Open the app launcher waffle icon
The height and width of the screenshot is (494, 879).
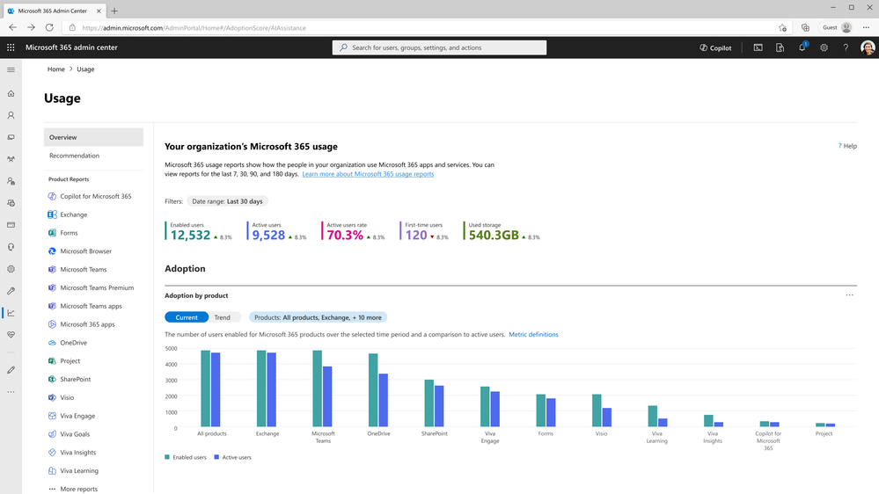click(11, 47)
